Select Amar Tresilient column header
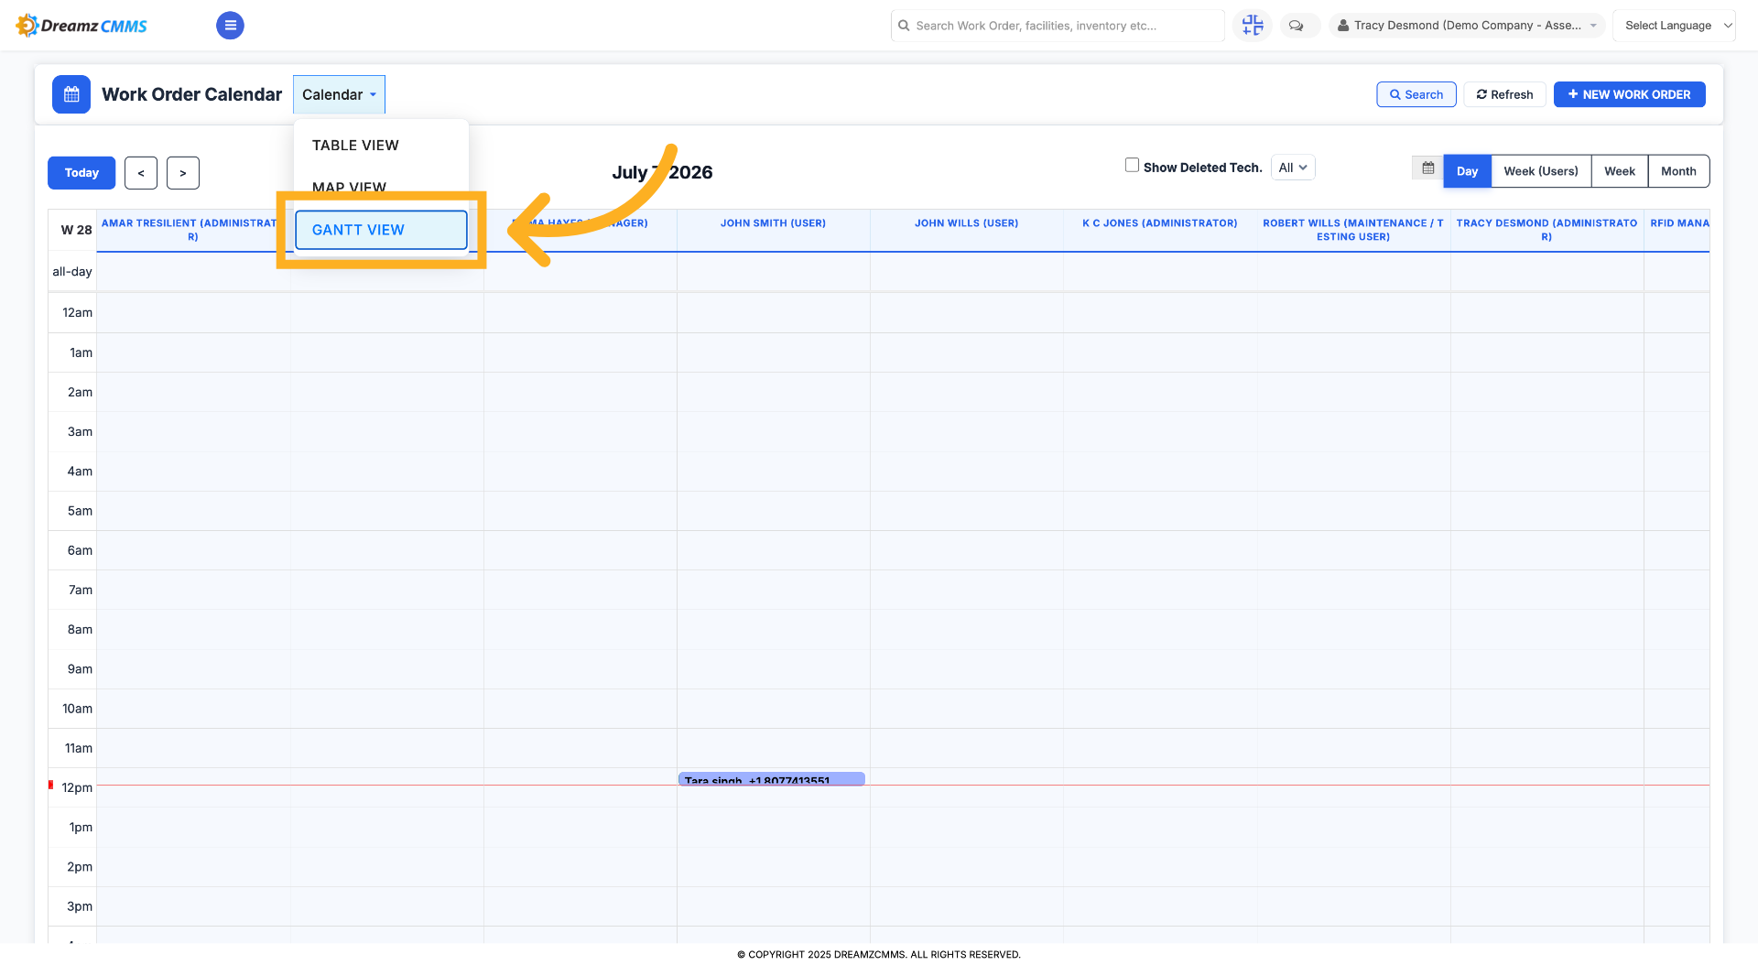 [192, 230]
